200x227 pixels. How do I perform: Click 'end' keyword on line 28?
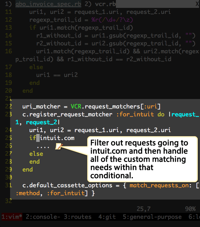[34, 161]
